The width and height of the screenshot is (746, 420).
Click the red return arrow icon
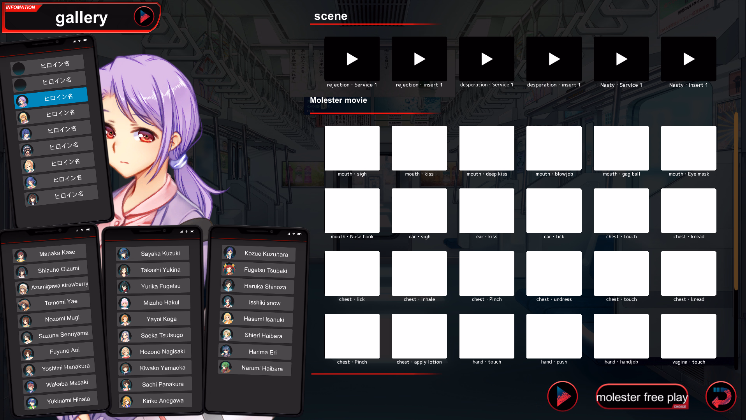pos(721,396)
